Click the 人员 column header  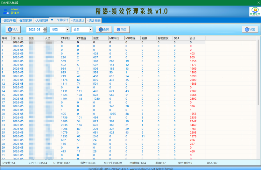tap(52, 38)
